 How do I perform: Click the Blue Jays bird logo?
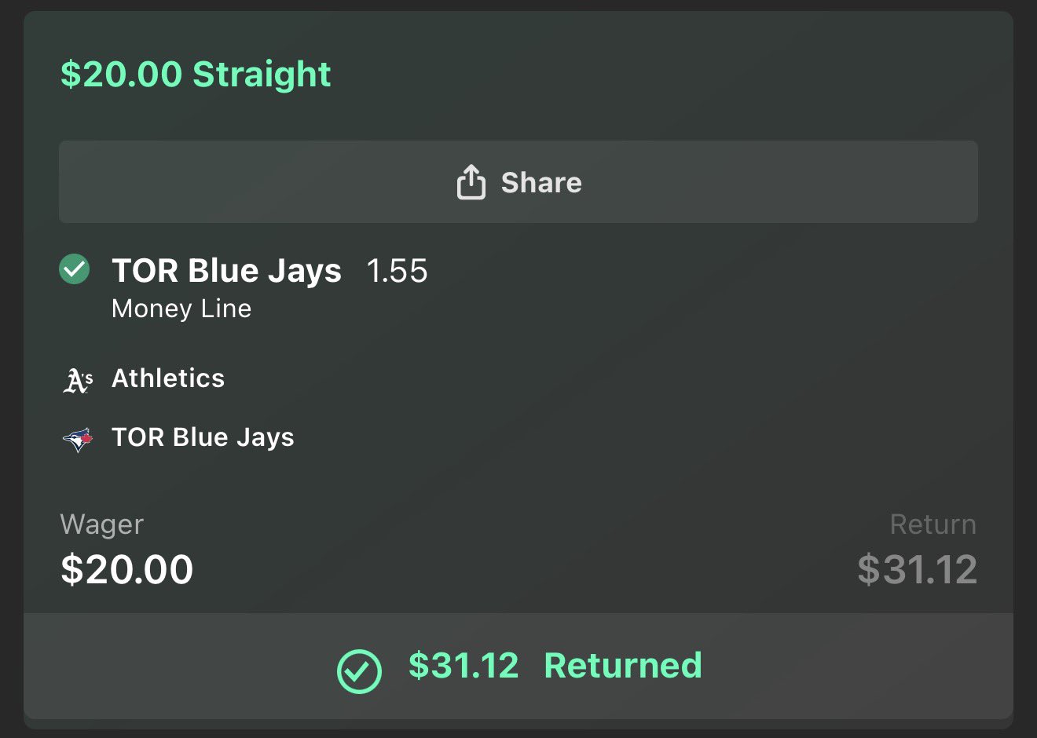pyautogui.click(x=77, y=439)
